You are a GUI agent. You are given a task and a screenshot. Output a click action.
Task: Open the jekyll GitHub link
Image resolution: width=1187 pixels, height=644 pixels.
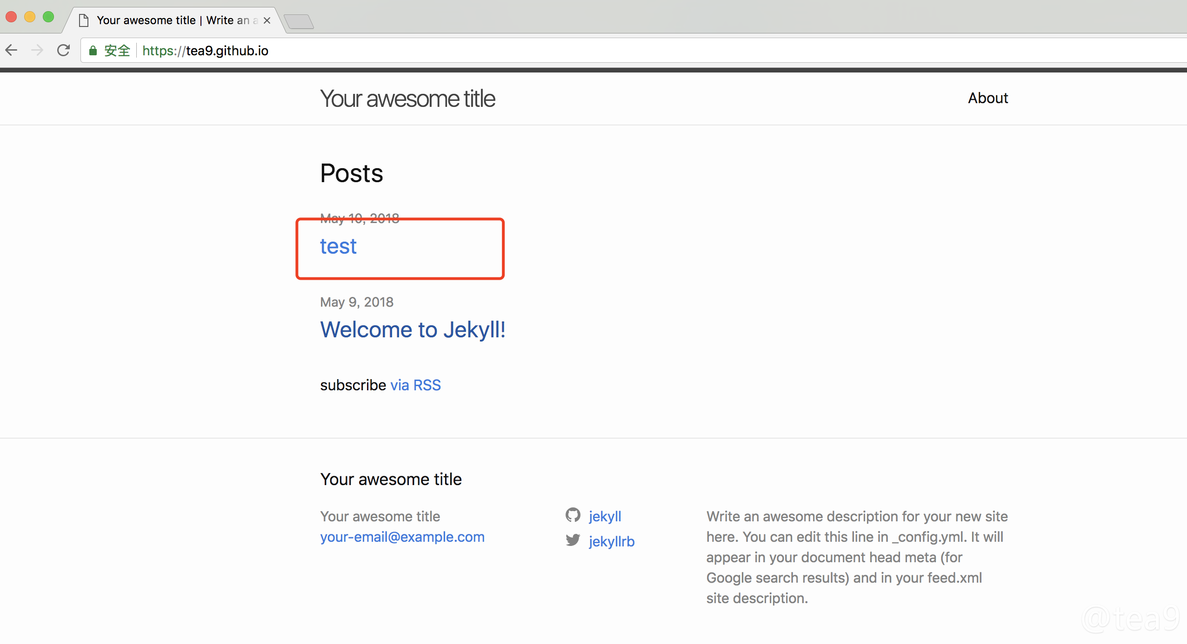click(x=605, y=516)
